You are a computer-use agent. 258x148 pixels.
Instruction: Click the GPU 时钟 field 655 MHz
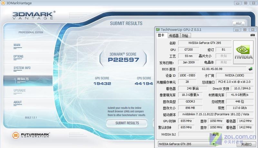(x=186, y=121)
